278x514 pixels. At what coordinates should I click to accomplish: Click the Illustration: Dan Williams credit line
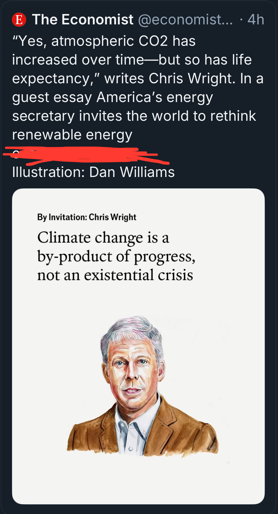[93, 172]
